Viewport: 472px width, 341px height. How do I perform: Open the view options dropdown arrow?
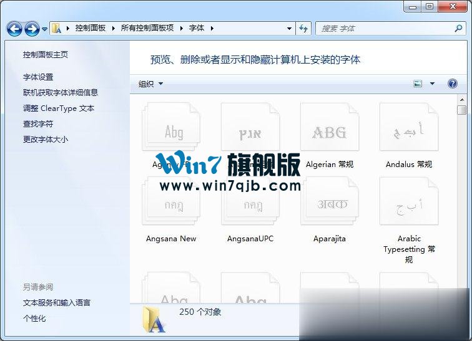click(x=432, y=84)
